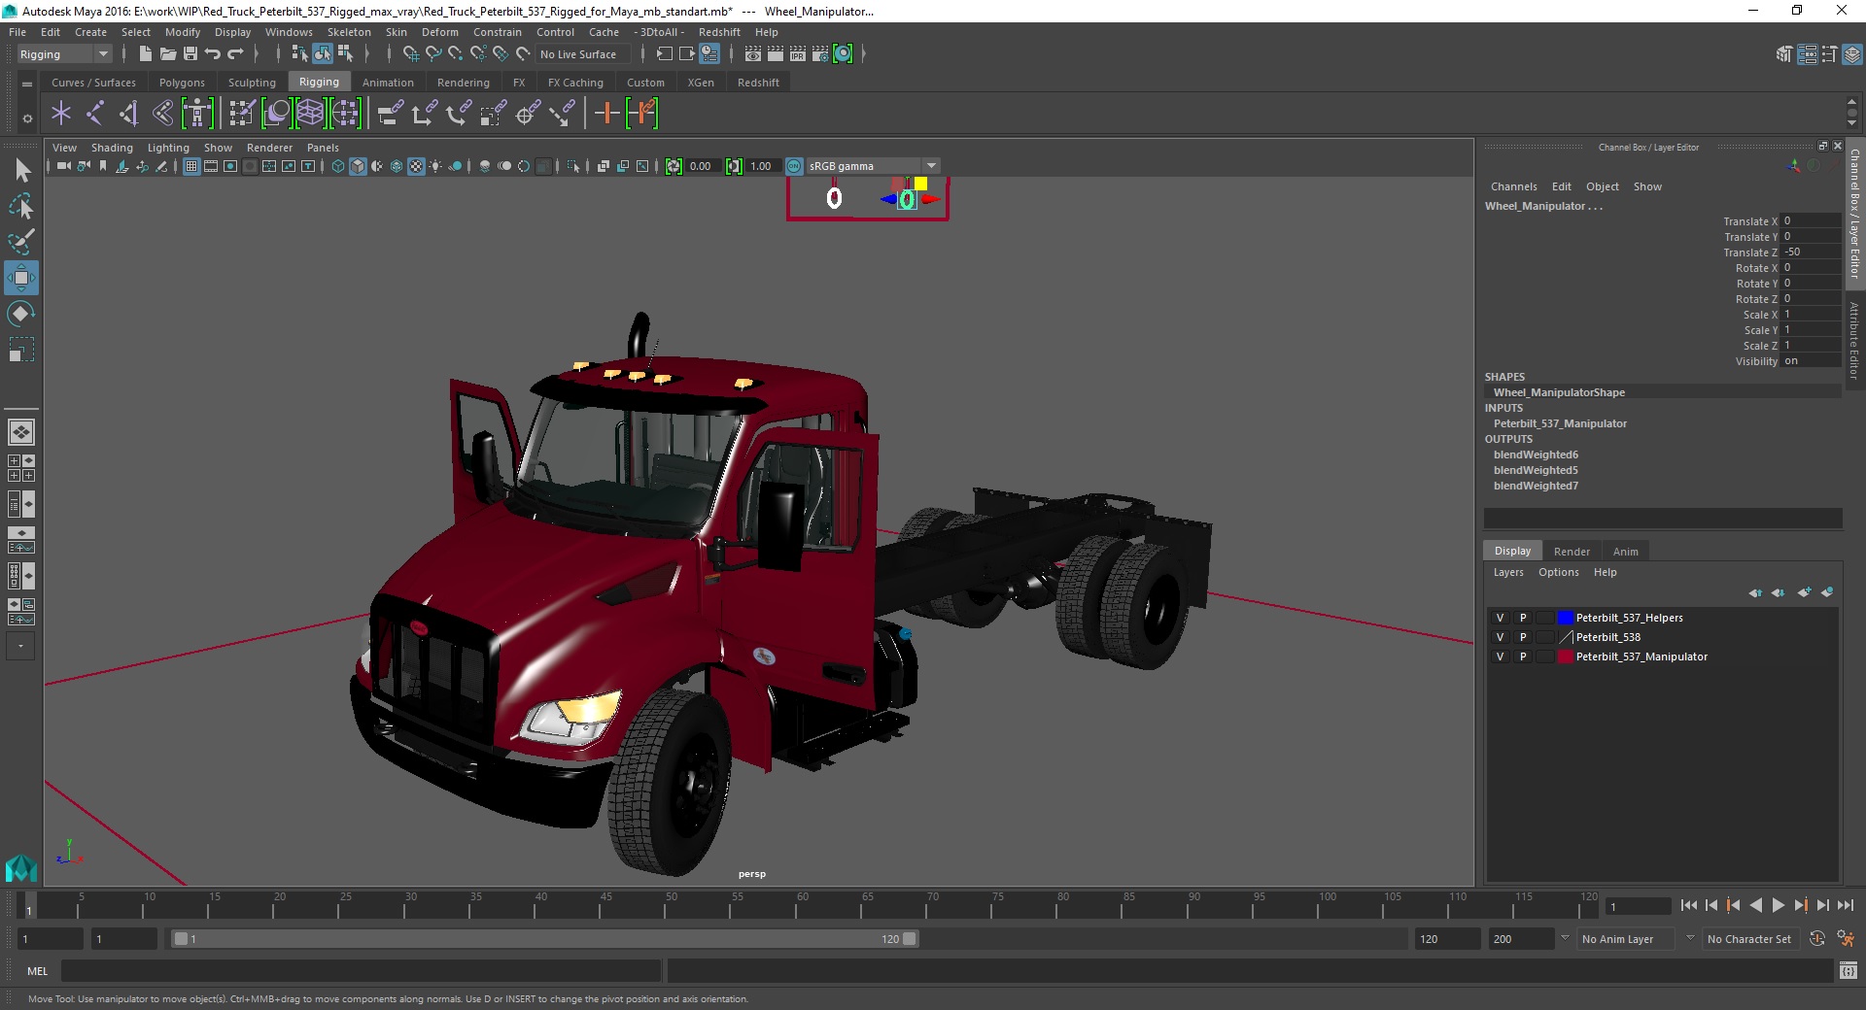Image resolution: width=1866 pixels, height=1010 pixels.
Task: Toggle visibility V of Peterbilt_538 layer
Action: click(1500, 637)
